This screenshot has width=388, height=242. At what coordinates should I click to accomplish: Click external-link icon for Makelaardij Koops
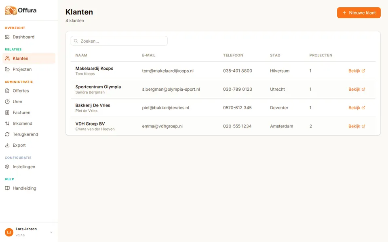[363, 71]
